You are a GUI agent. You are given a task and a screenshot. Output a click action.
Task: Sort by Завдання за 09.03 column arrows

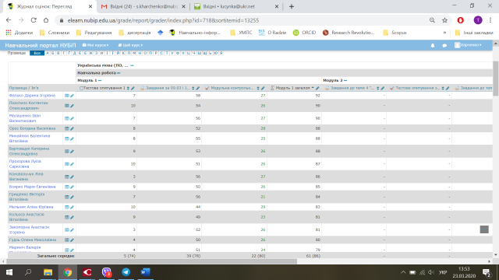pos(193,88)
